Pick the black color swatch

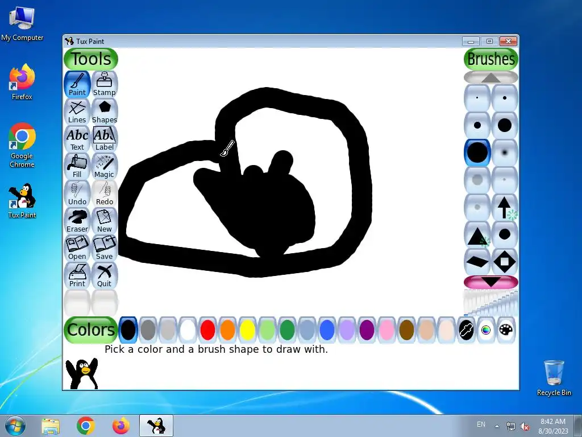(128, 330)
